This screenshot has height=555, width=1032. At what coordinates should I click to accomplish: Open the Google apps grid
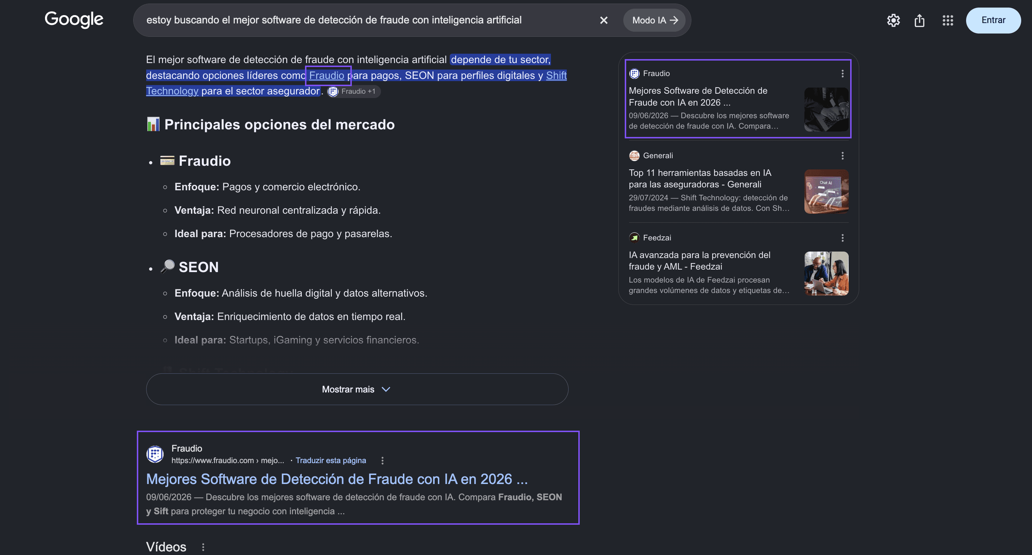pos(947,20)
